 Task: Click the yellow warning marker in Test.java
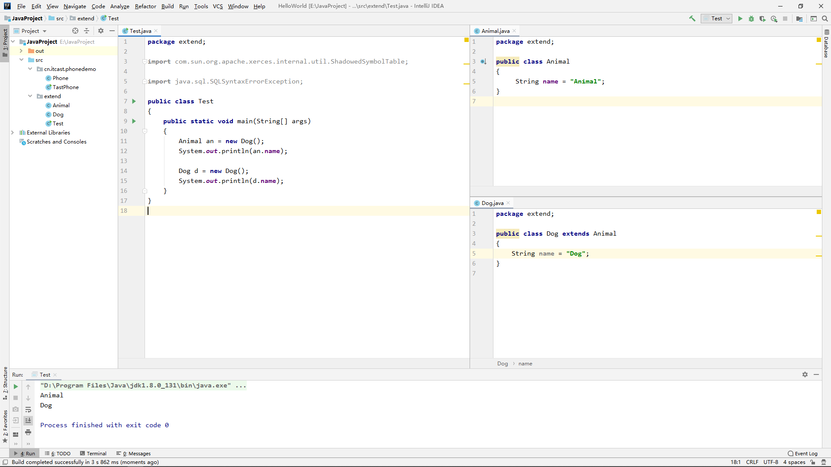click(x=467, y=40)
